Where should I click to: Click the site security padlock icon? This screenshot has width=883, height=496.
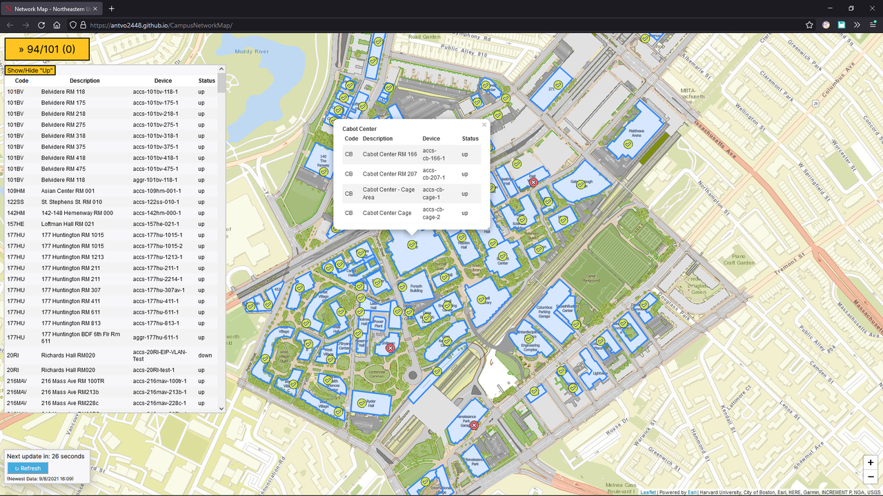[x=83, y=25]
